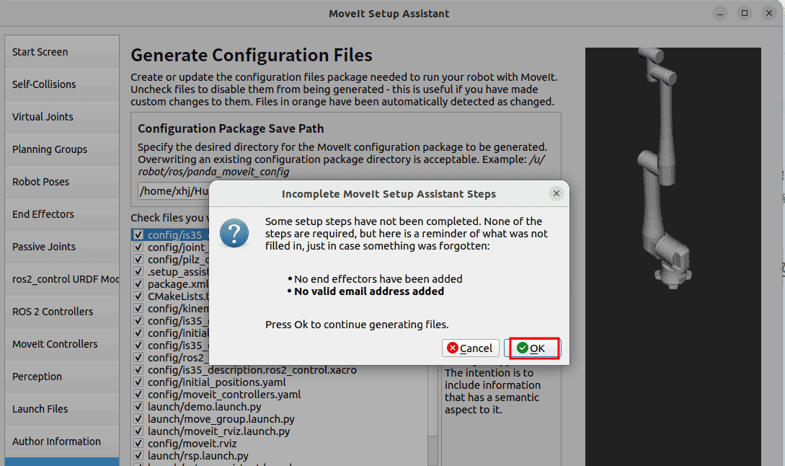Image resolution: width=785 pixels, height=466 pixels.
Task: Go to MoveIt Controllers step
Action: point(62,344)
